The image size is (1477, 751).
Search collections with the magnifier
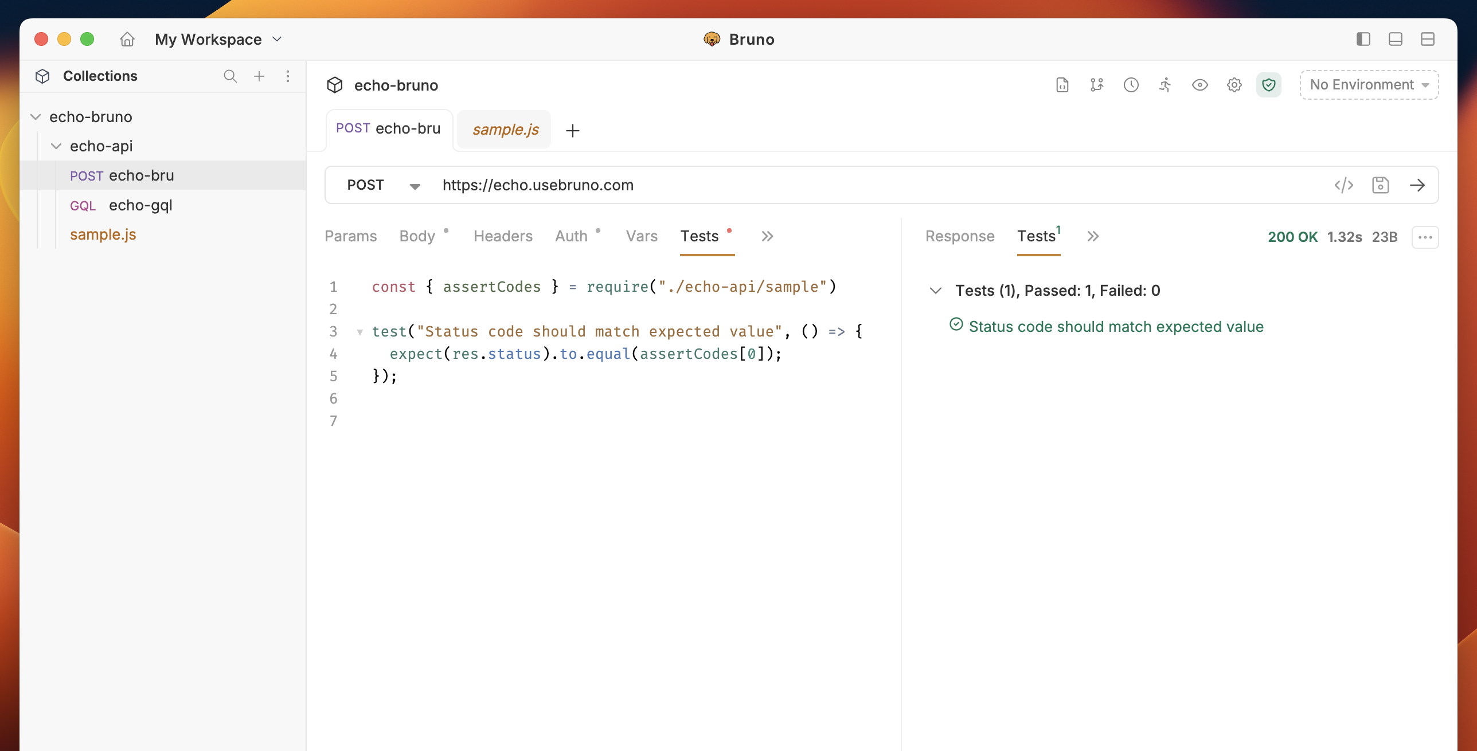230,76
